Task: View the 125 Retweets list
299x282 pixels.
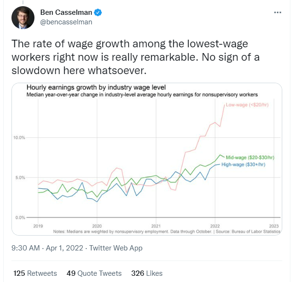Action: tap(35, 273)
